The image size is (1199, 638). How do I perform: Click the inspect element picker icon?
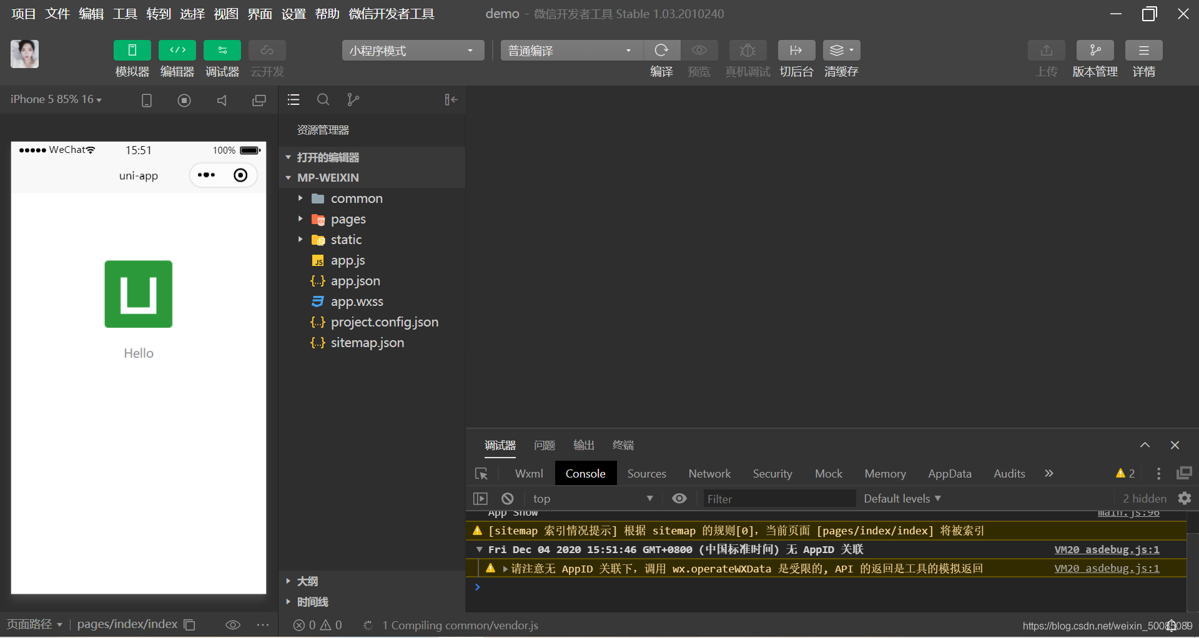click(x=481, y=474)
